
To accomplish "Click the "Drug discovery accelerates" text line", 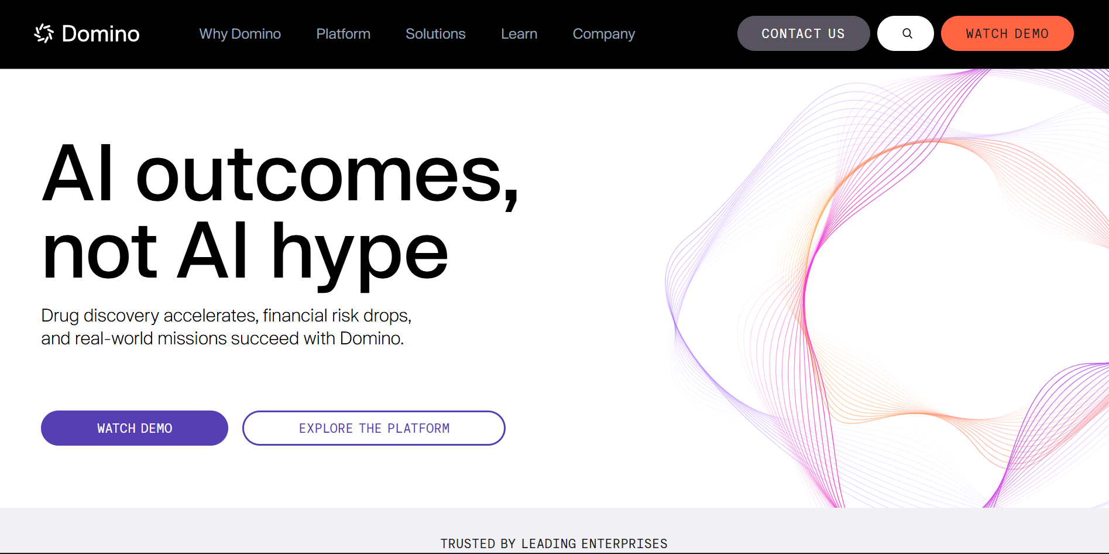I will [x=226, y=316].
